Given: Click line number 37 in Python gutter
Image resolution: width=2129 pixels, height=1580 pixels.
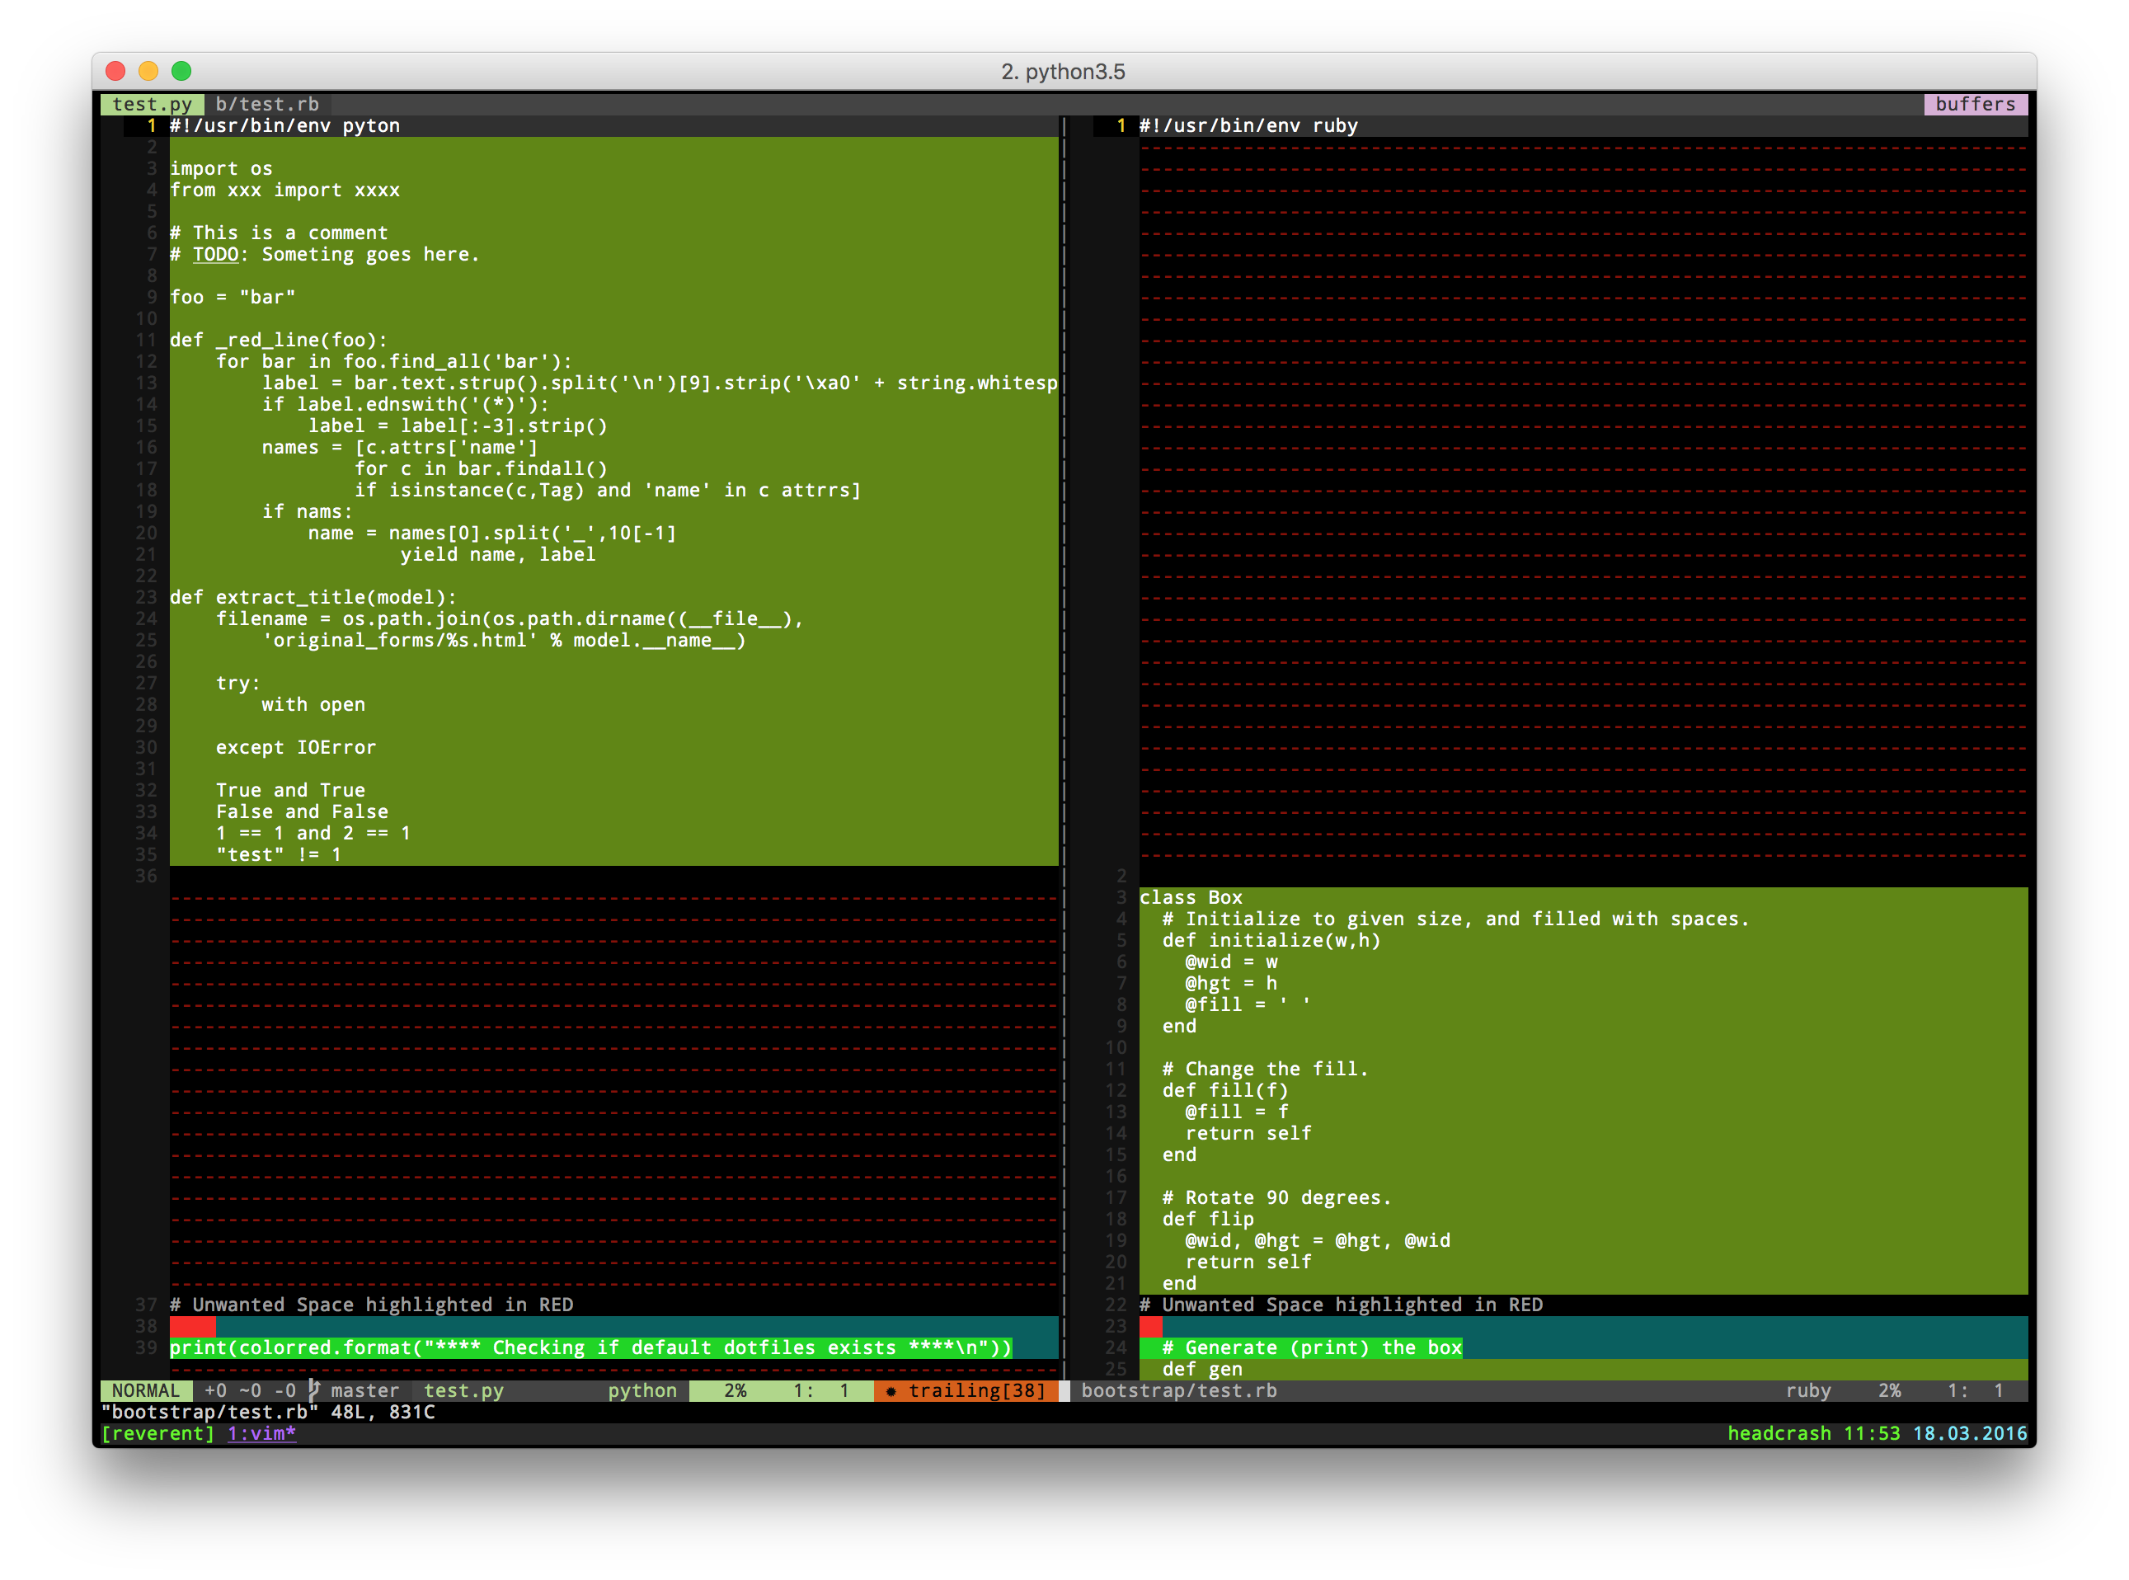Looking at the screenshot, I should point(145,1305).
